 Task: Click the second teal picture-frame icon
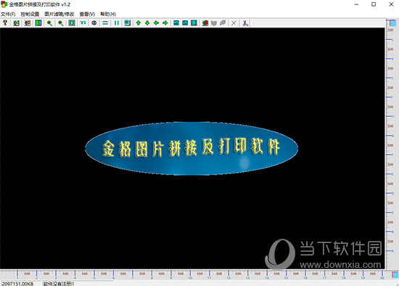tap(185, 23)
